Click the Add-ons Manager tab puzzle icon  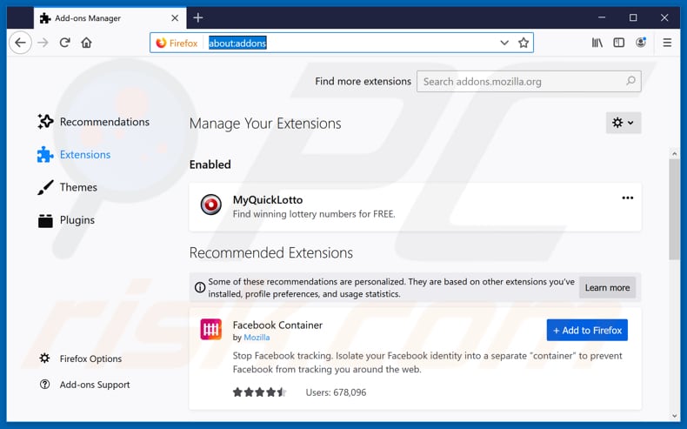pyautogui.click(x=45, y=18)
